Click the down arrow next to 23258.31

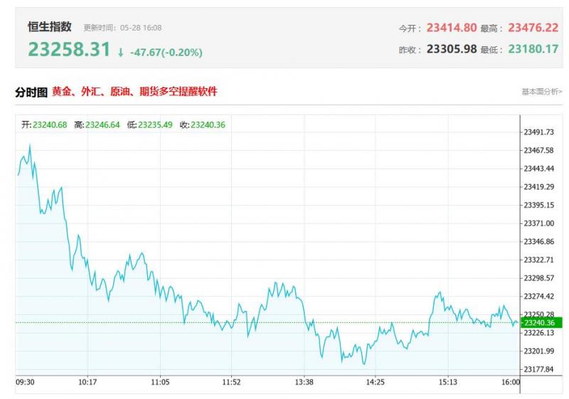[x=120, y=53]
